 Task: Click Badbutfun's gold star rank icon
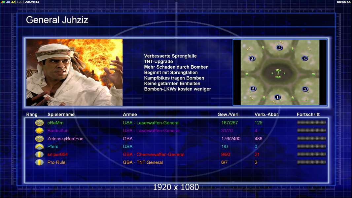(39, 130)
